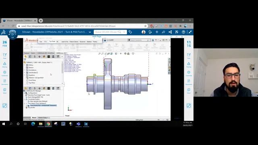Select Front Plane in the design tree
The width and height of the screenshot is (258, 145).
coord(32,80)
